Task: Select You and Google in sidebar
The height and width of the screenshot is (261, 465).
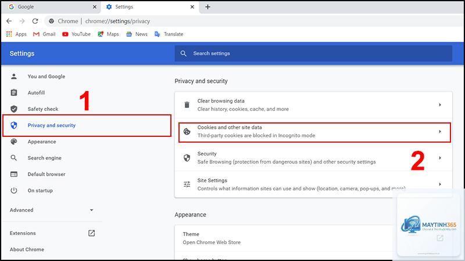Action: [x=46, y=77]
